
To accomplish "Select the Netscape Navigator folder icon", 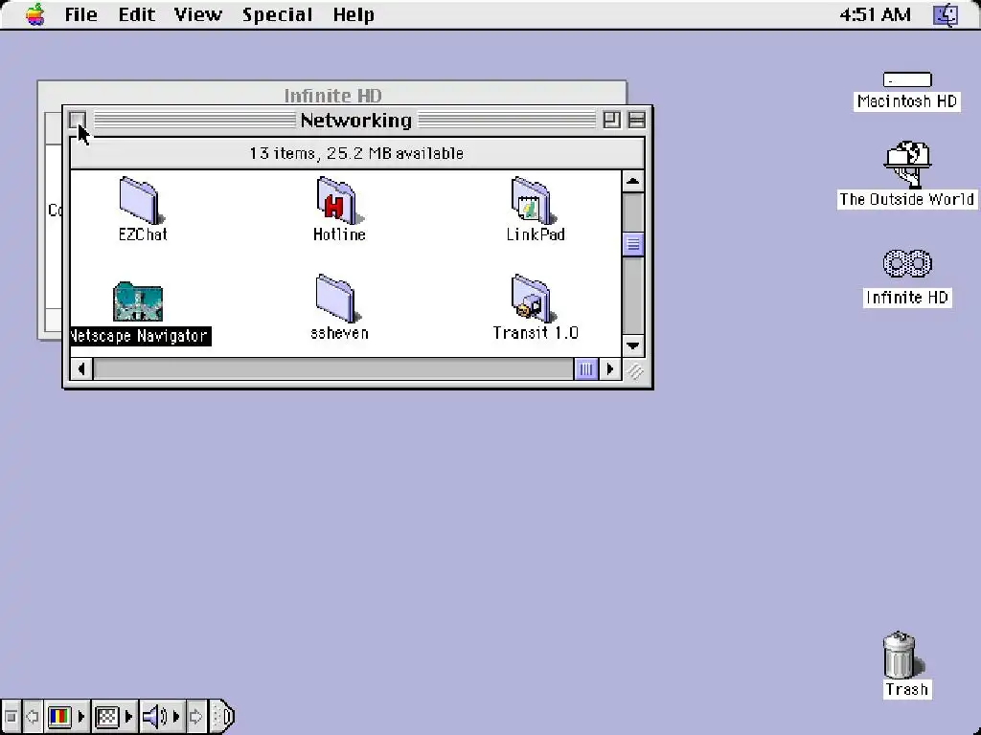I will click(x=138, y=301).
